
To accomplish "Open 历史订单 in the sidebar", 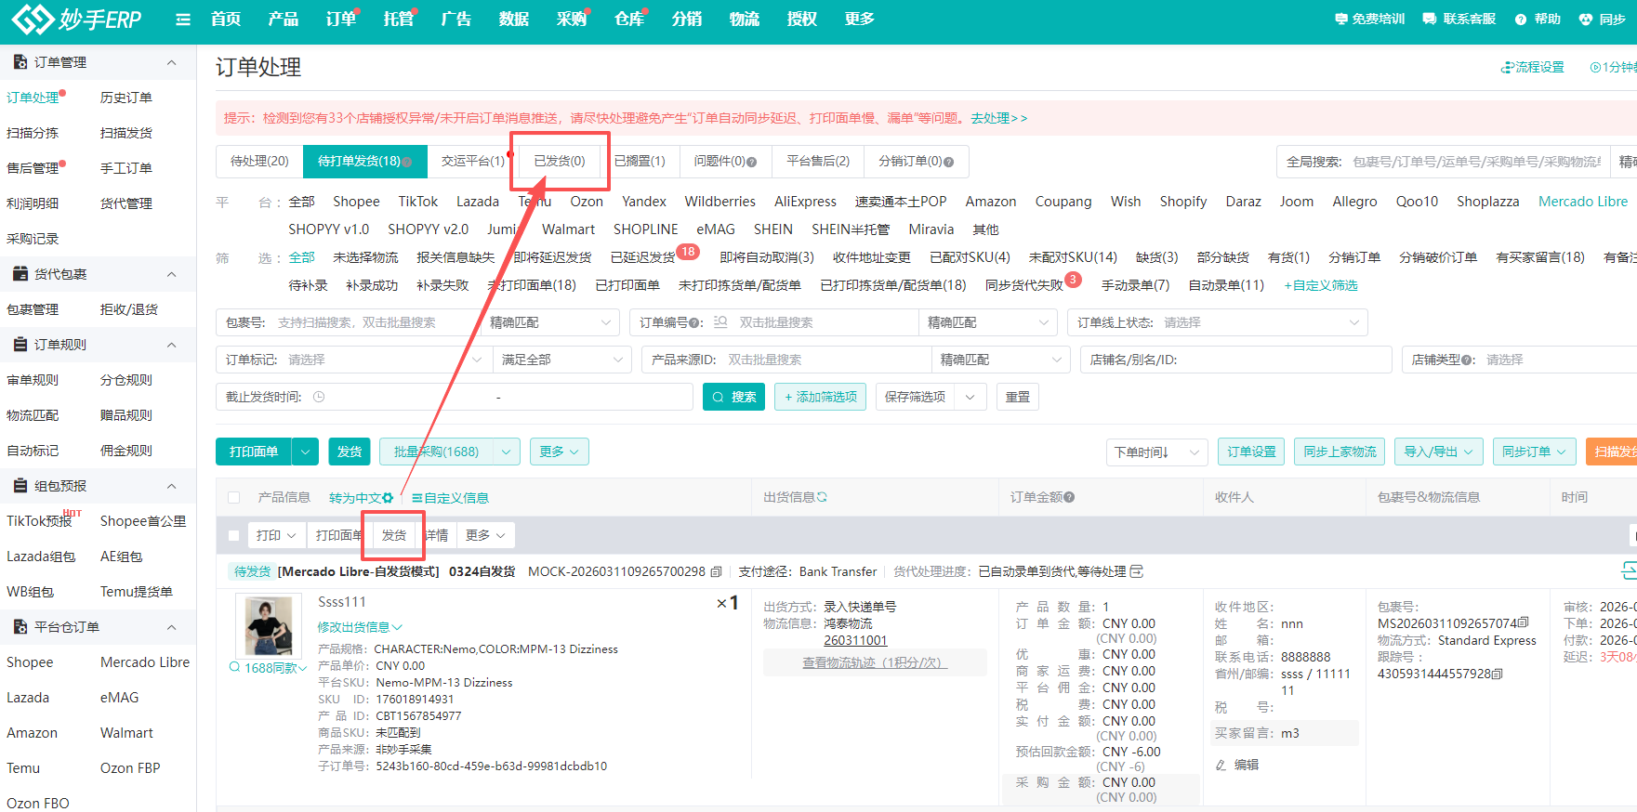I will point(126,98).
